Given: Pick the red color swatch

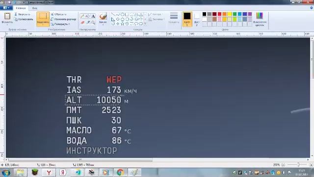Looking at the screenshot, I should click(219, 14).
